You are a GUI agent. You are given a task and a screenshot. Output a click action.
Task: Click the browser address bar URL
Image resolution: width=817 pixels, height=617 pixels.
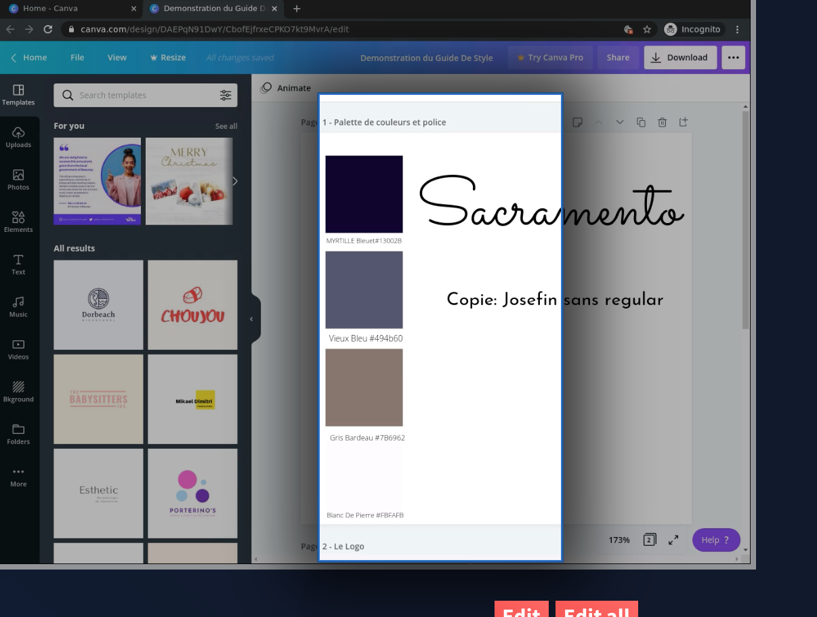pyautogui.click(x=215, y=29)
